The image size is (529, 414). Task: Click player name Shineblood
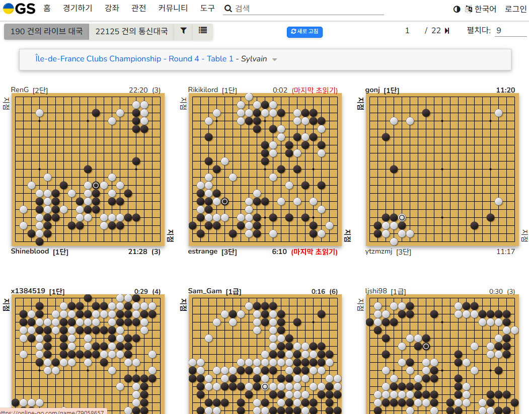point(30,251)
